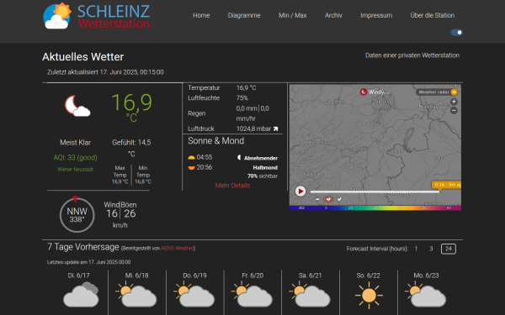505x315 pixels.
Task: Toggle the dark mode switch
Action: [456, 33]
